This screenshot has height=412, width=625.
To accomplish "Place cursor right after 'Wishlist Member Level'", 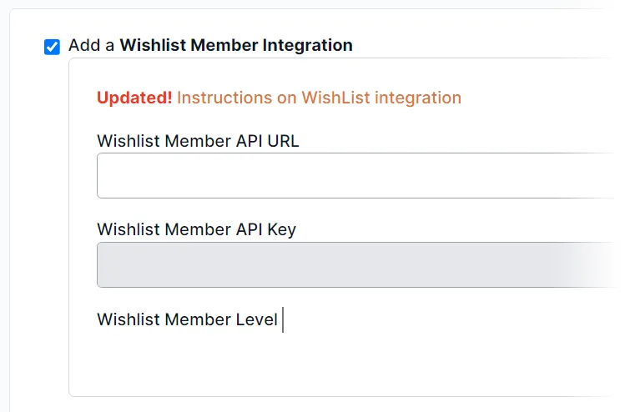I will tap(280, 319).
